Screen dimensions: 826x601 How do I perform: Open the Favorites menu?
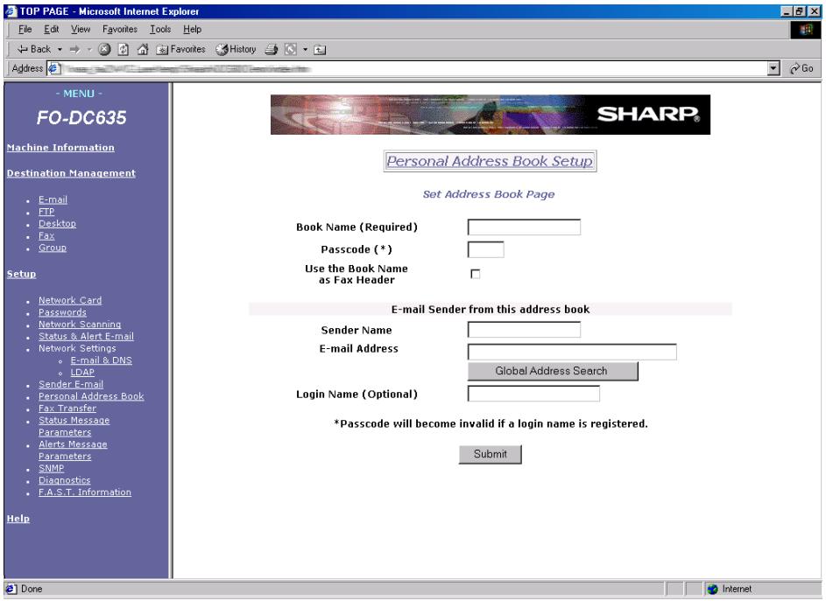[x=120, y=30]
